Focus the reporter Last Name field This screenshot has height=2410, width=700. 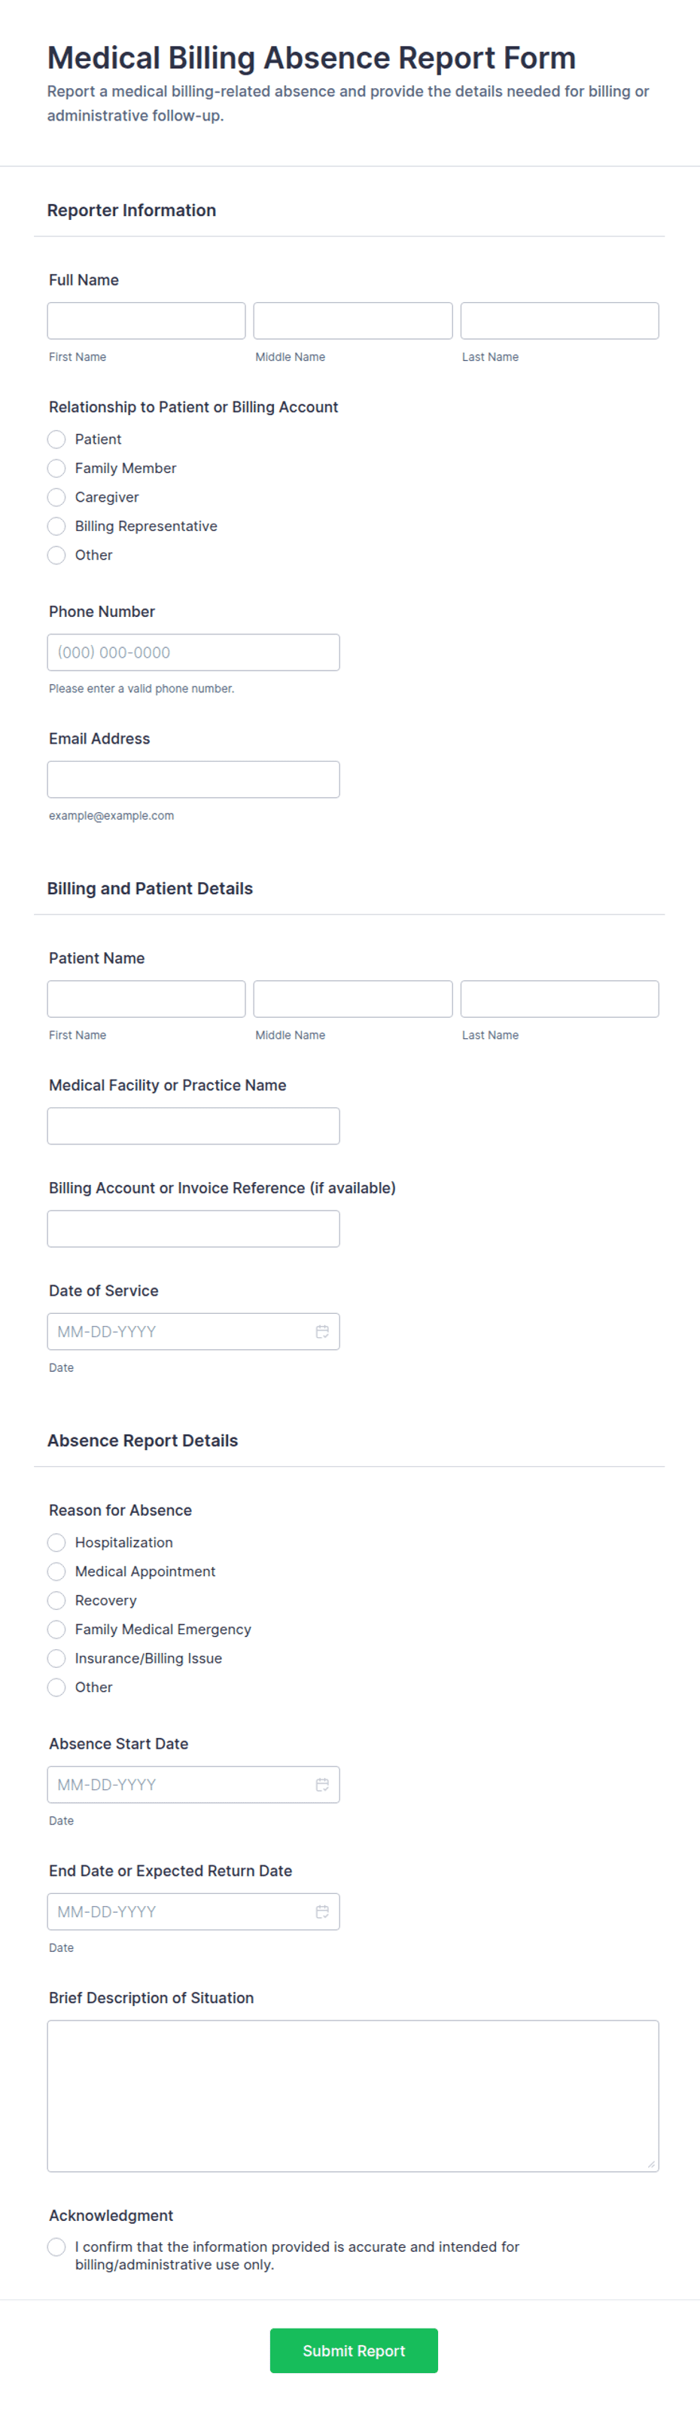[x=559, y=321]
